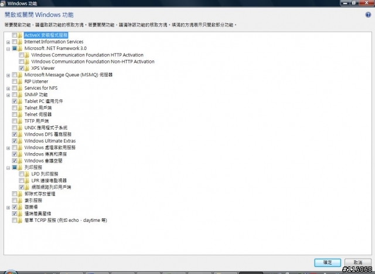Enable Internet Information Services checkbox
Screen dimensions: 375x274
pyautogui.click(x=14, y=42)
